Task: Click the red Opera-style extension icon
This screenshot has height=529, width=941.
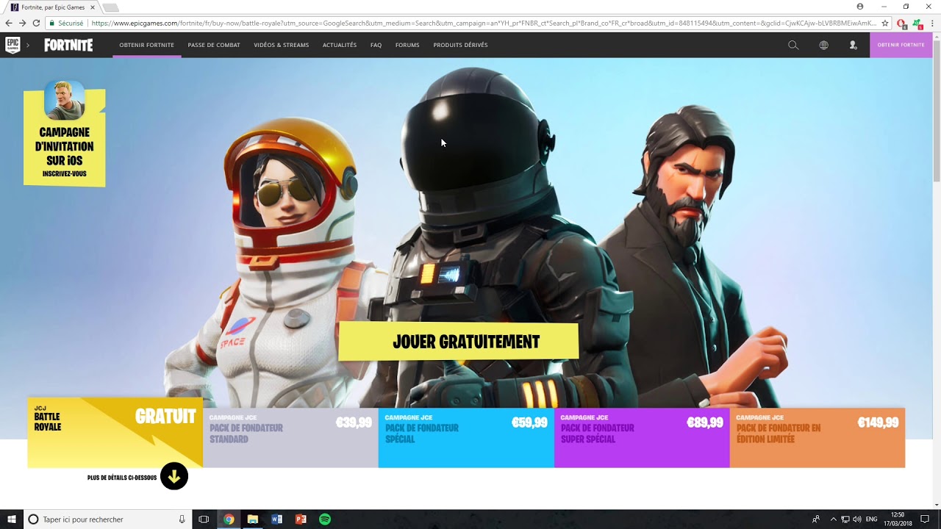Action: pyautogui.click(x=902, y=24)
